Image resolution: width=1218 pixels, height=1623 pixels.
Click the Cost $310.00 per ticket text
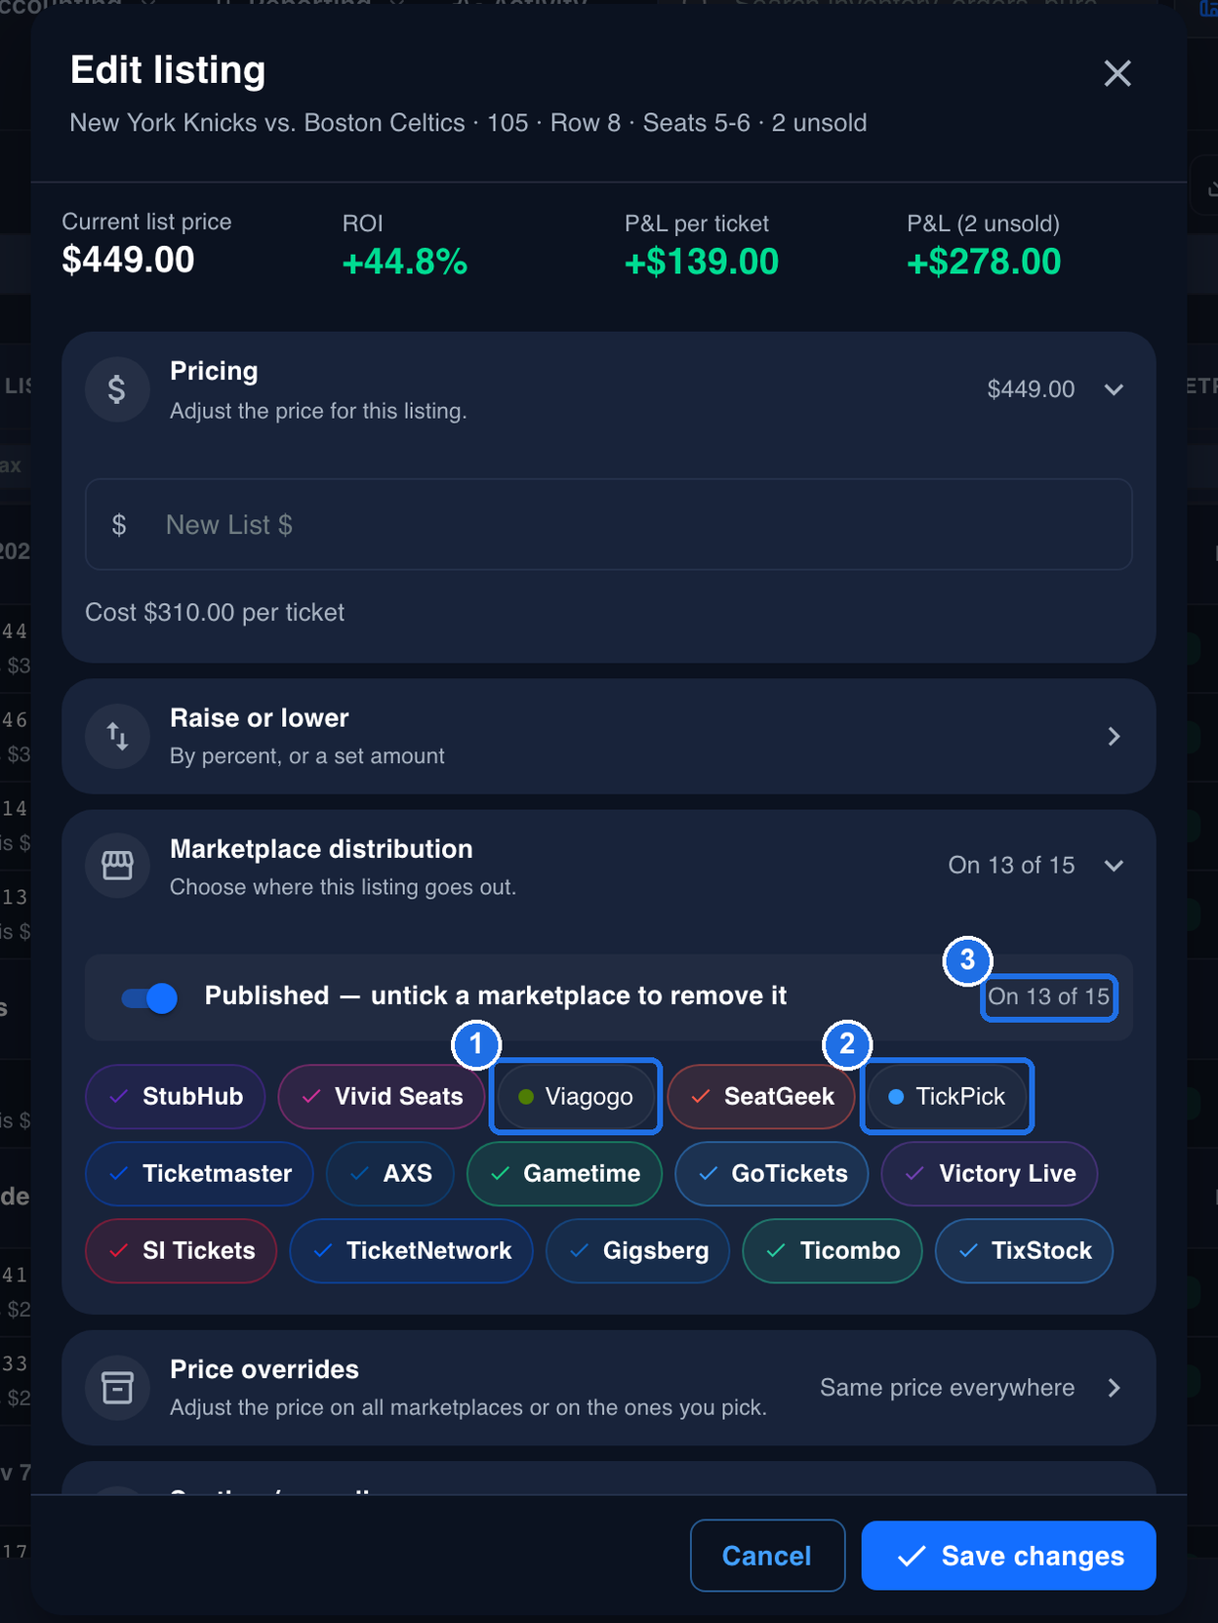point(215,612)
